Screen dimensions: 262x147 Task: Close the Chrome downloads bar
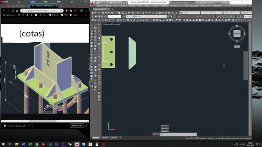[x=86, y=126]
